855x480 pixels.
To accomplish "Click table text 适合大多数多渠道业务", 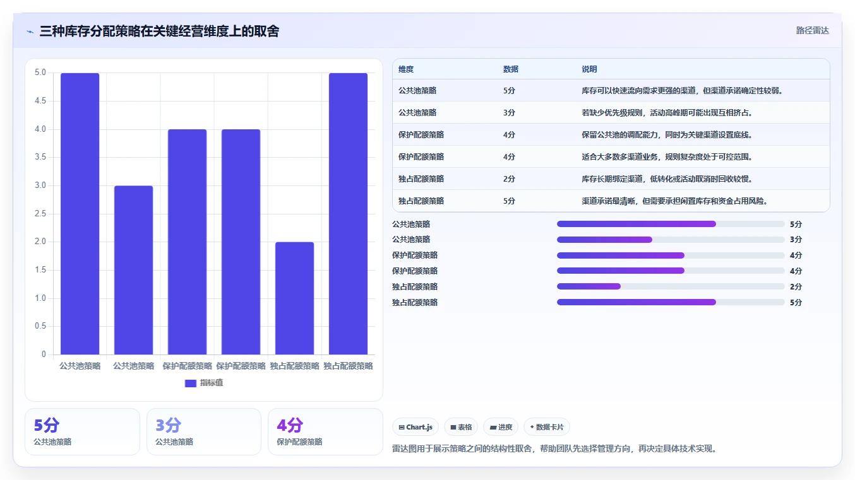I will [620, 157].
